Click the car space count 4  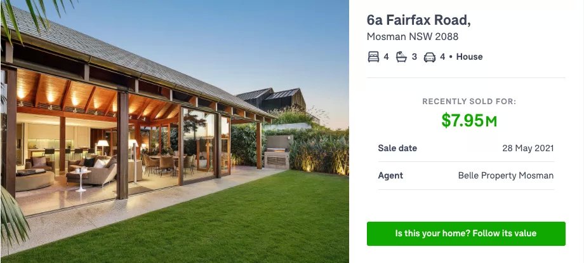(x=442, y=57)
